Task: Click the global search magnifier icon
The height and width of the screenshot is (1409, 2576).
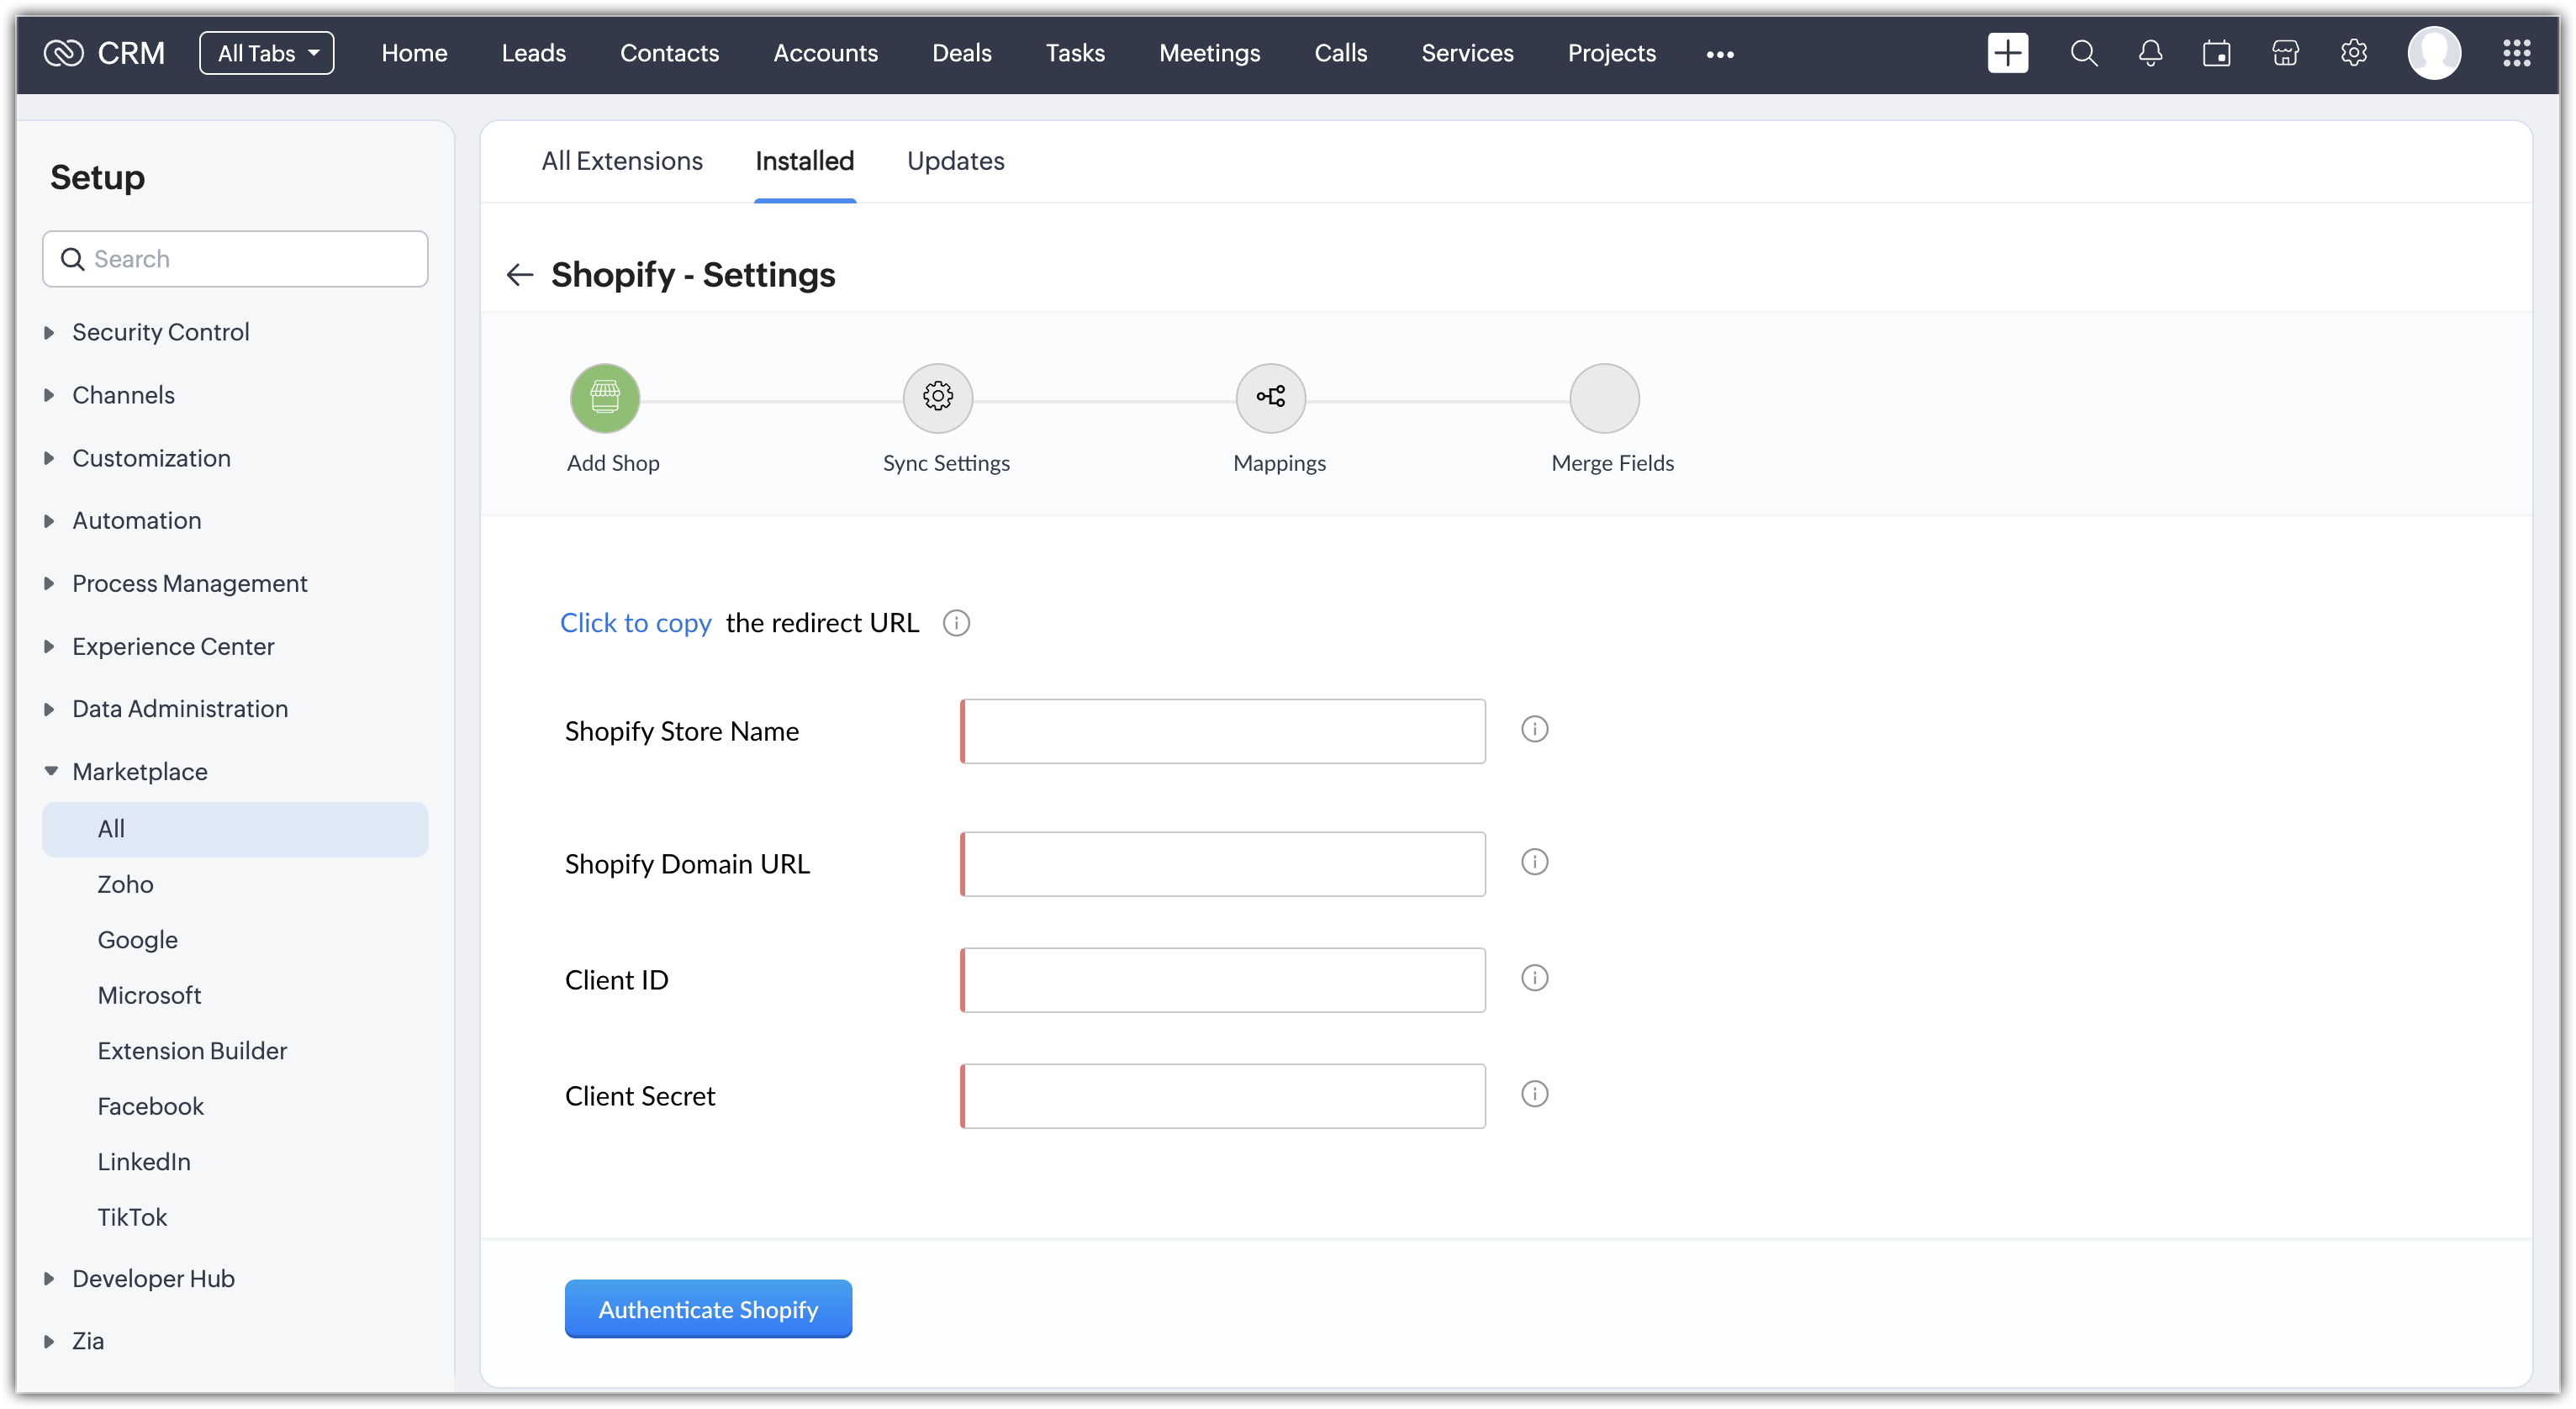Action: (2083, 53)
